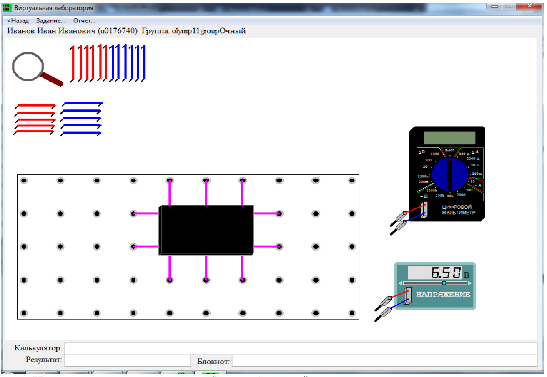Select the multimeter's blue probe
The image size is (547, 377).
[399, 227]
